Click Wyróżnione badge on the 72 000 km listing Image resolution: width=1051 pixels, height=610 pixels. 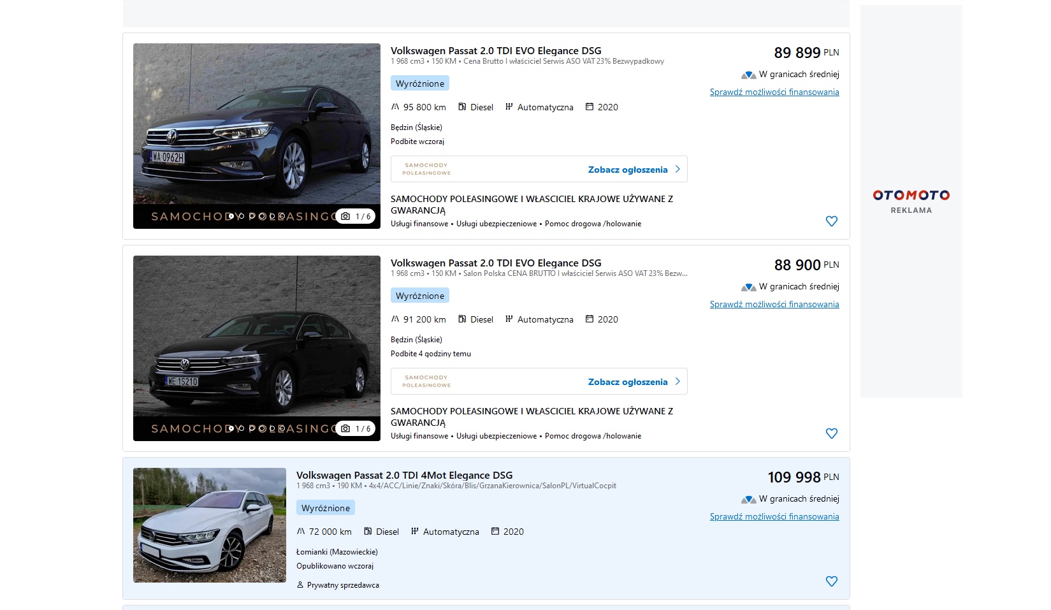tap(326, 508)
